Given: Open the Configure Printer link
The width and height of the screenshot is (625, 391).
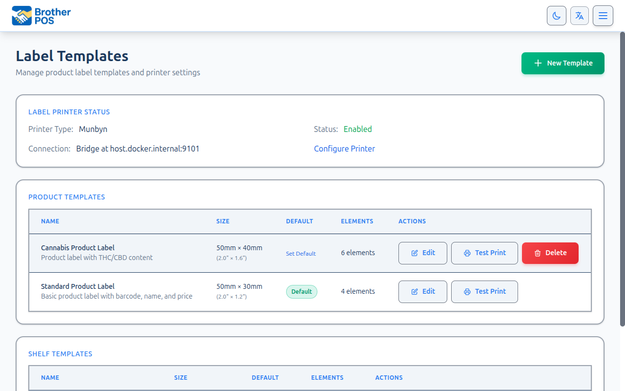Looking at the screenshot, I should point(344,149).
